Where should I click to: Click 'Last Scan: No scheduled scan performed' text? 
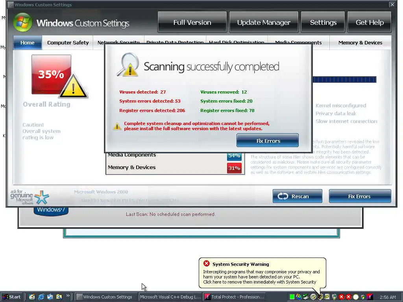170,214
